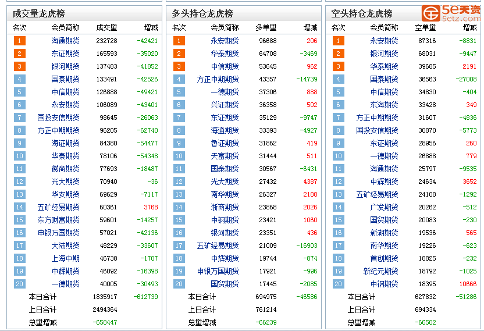
Task: Select volume value 232728
Action: pyautogui.click(x=106, y=41)
